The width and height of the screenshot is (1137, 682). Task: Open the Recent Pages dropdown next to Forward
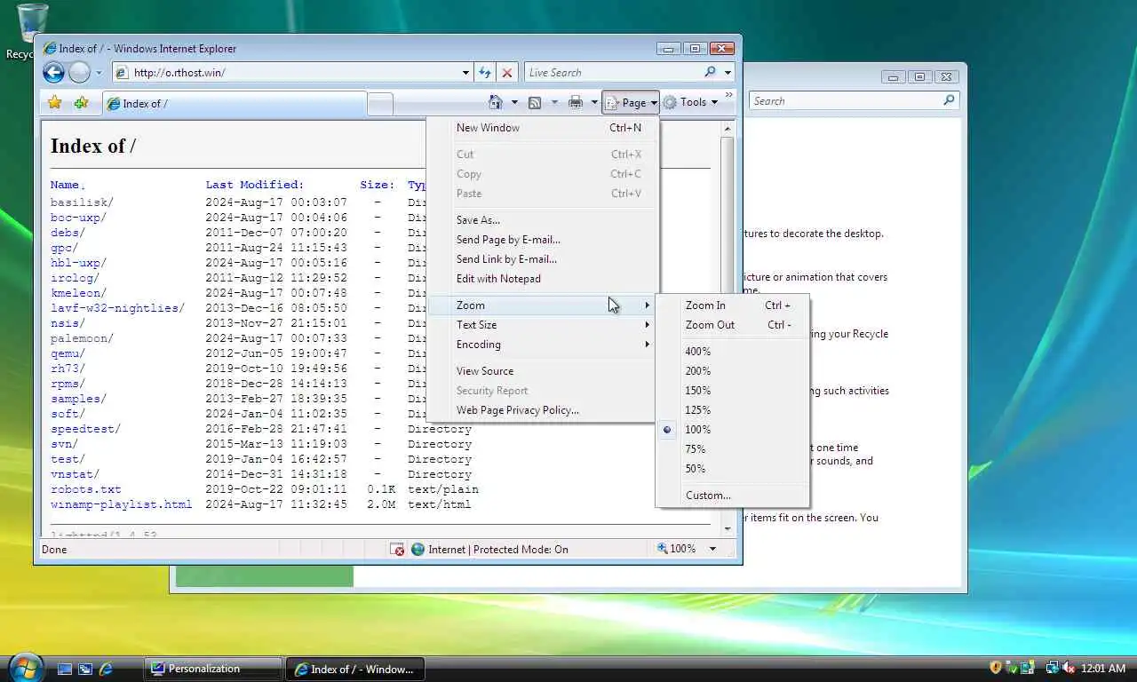coord(99,73)
